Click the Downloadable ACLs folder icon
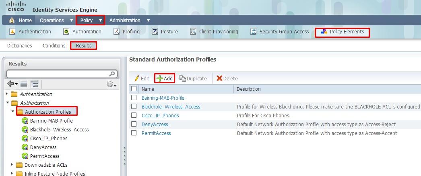Screen dimensions: 421x176 pyautogui.click(x=19, y=165)
